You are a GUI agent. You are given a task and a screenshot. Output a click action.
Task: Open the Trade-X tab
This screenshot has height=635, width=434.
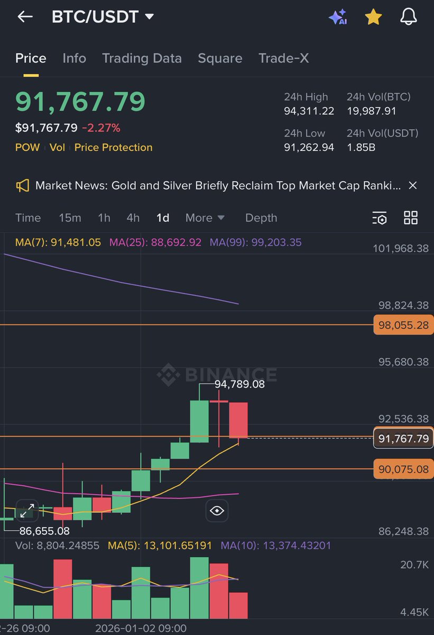284,58
